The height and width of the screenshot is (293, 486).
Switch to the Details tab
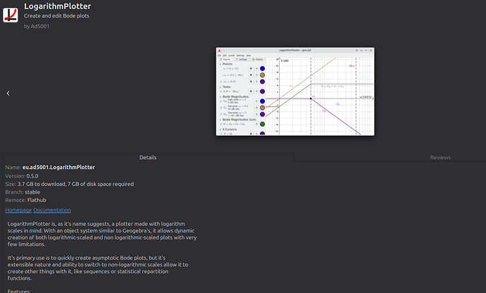tap(148, 158)
